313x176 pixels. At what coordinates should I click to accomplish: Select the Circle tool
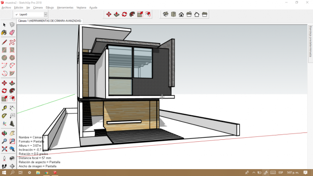click(x=4, y=58)
